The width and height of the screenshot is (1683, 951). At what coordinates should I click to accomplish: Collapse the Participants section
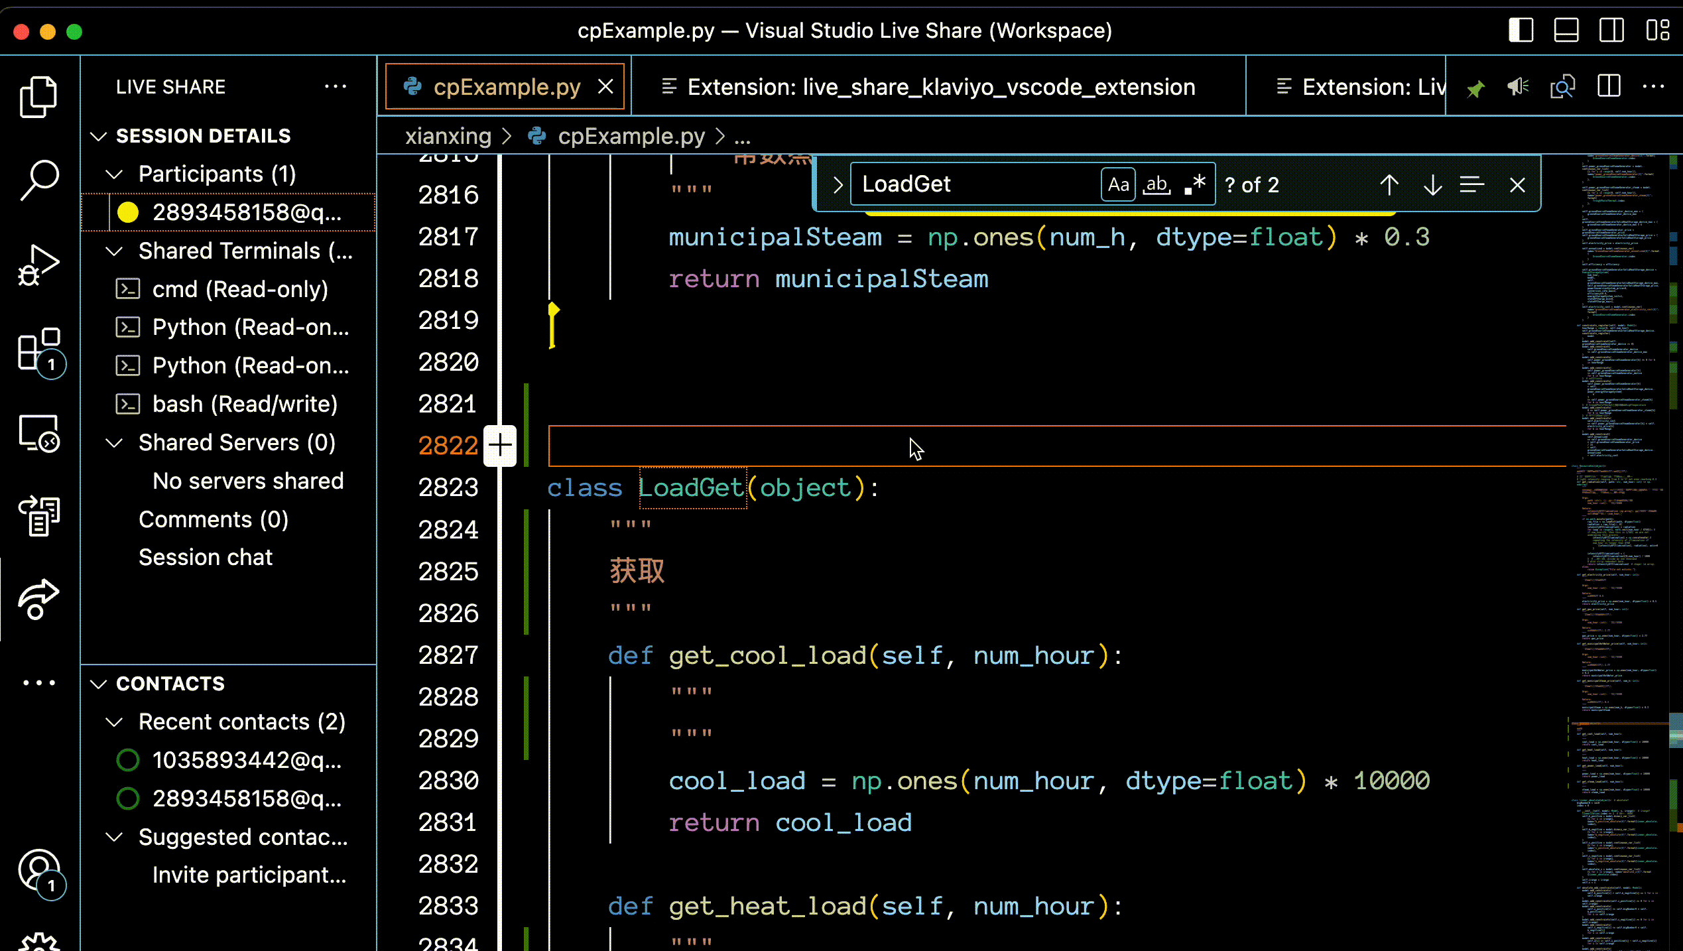[114, 173]
